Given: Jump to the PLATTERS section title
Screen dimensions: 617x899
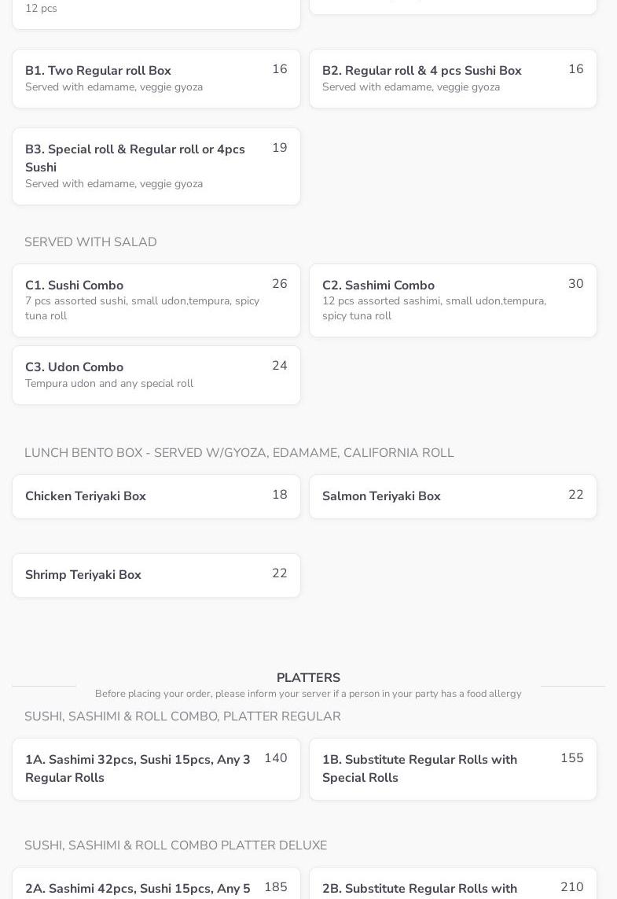Looking at the screenshot, I should point(308,678).
